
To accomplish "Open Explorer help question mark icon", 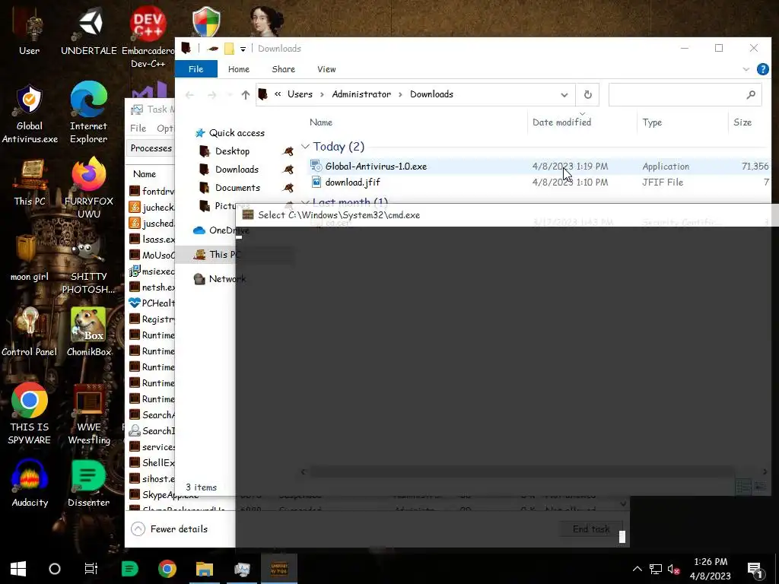I will coord(762,69).
